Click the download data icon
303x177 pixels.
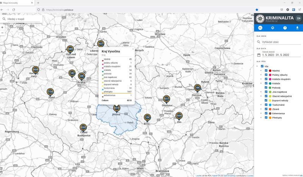click(297, 28)
